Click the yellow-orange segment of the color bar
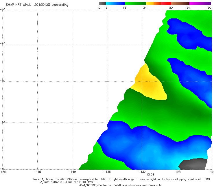Viewport: 214px width, 187px height. tap(154, 3)
